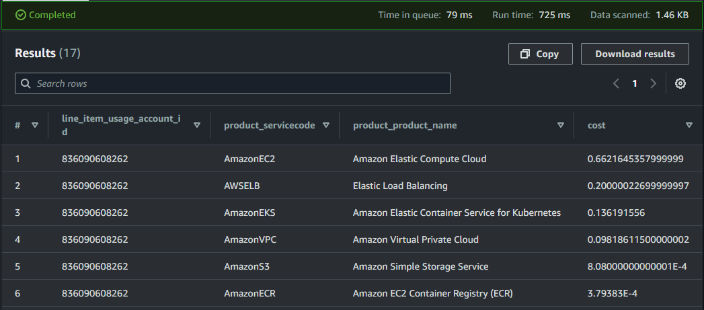Select the AWSELB service code cell
Viewport: 704px width, 310px height.
pos(241,186)
